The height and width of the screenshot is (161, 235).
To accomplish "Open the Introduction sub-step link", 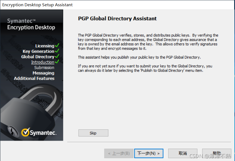I will point(42,62).
